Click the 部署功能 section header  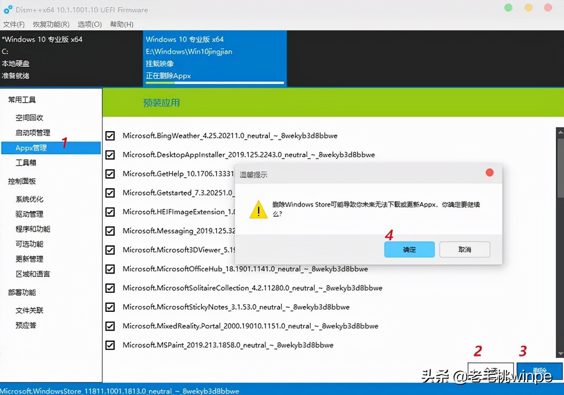click(x=22, y=292)
